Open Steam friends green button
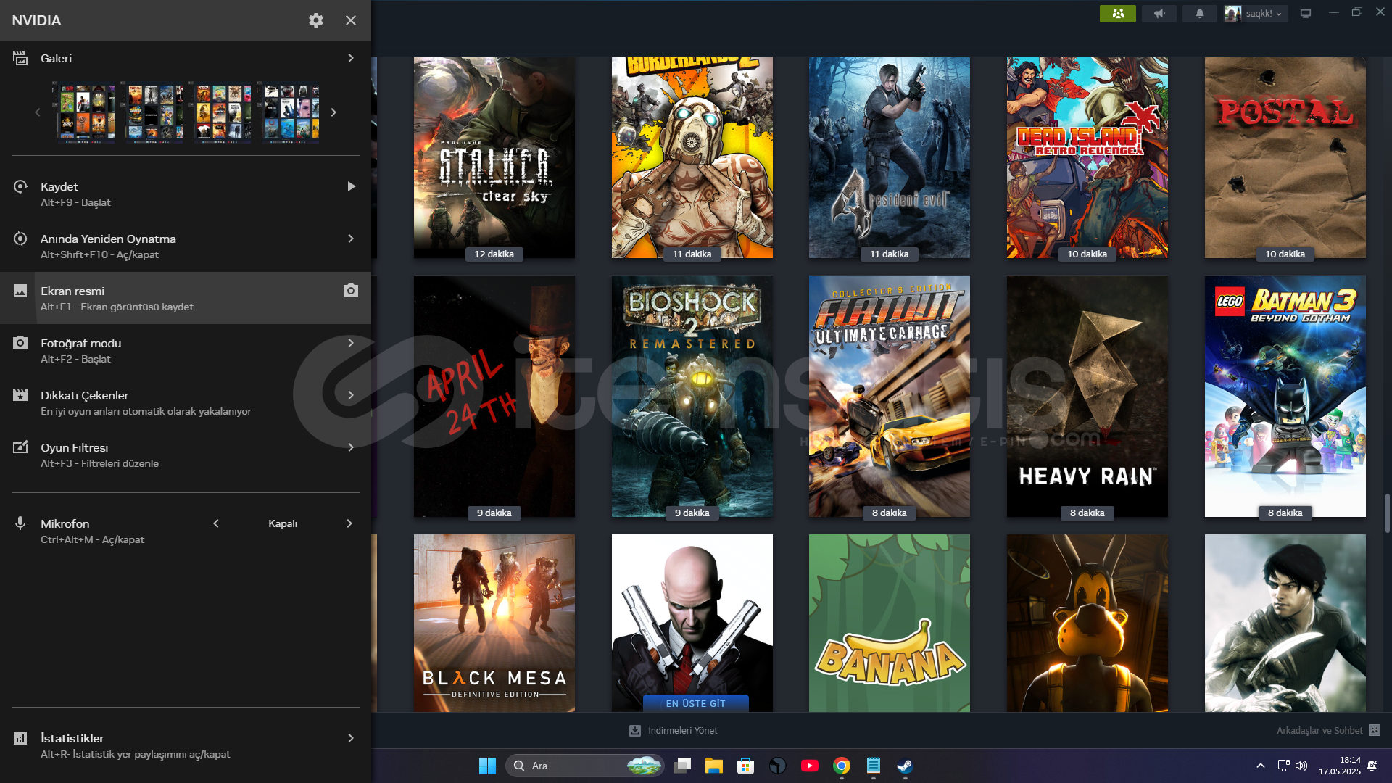The height and width of the screenshot is (783, 1392). 1118,14
